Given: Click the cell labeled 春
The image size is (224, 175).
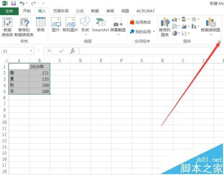Looking at the screenshot, I should click(19, 73).
